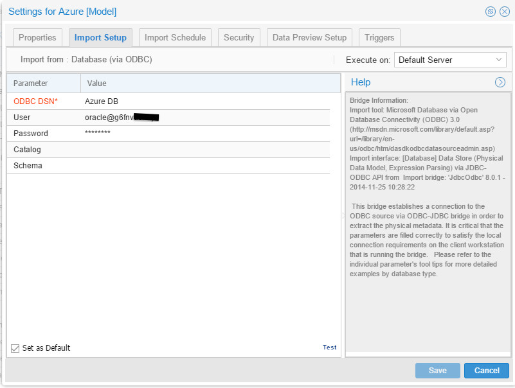515x388 pixels.
Task: Toggle the Set as Default checkbox
Action: pyautogui.click(x=15, y=348)
